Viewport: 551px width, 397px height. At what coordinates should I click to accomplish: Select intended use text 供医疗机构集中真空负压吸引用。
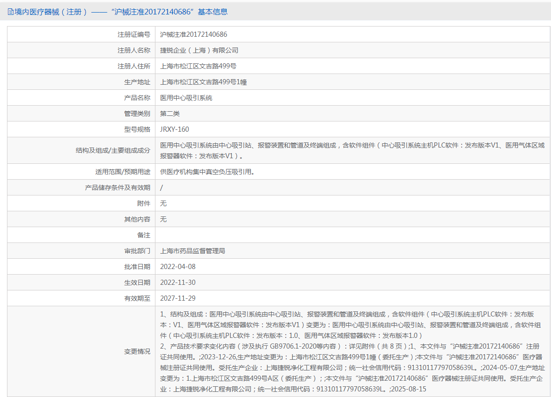(208, 172)
